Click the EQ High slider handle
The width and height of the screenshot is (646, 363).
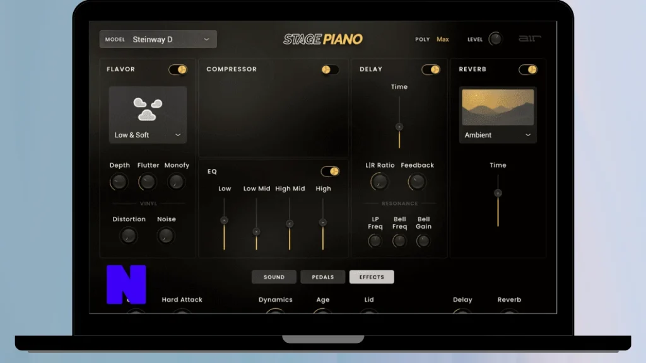[x=323, y=222]
